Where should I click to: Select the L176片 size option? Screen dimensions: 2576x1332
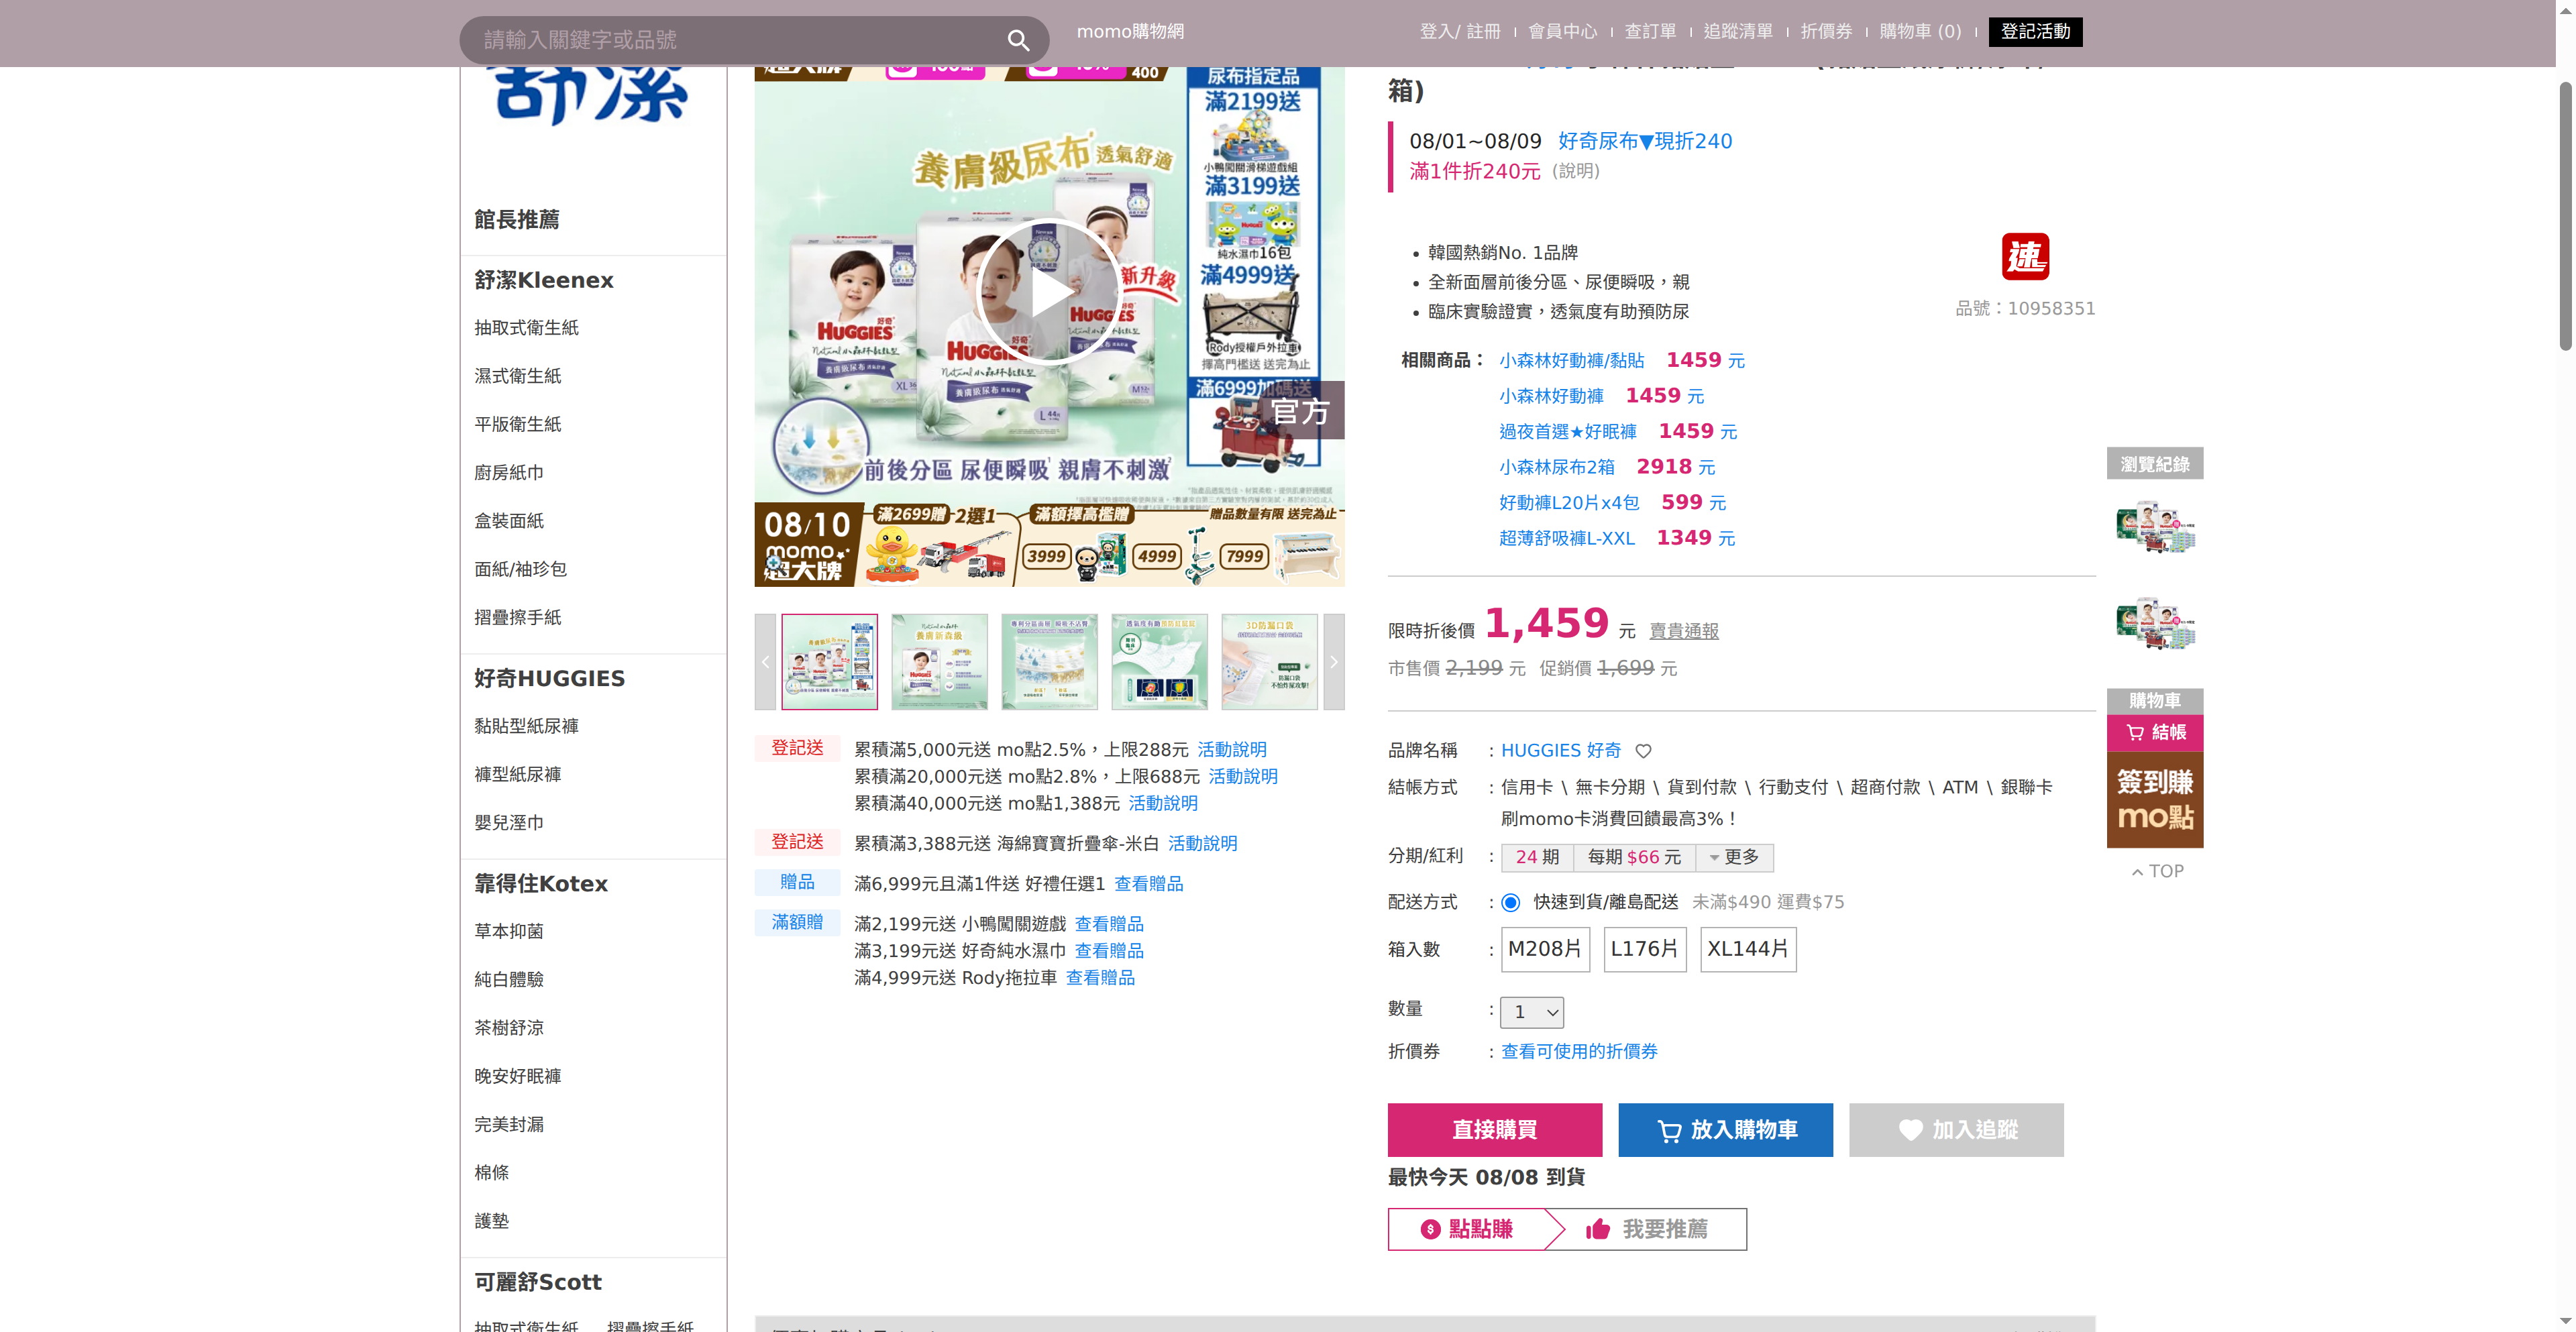(x=1645, y=949)
